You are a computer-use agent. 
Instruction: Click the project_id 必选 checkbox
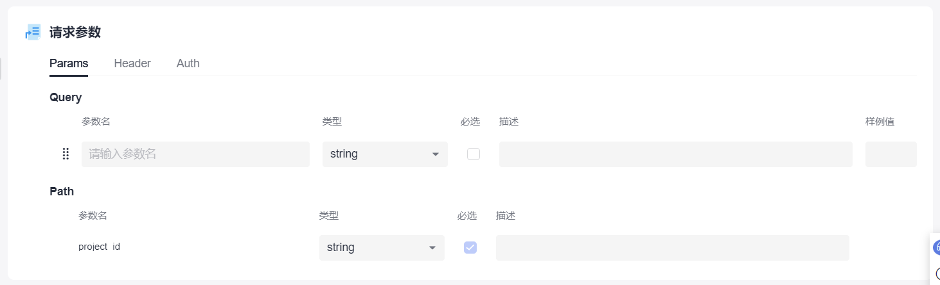(x=470, y=248)
